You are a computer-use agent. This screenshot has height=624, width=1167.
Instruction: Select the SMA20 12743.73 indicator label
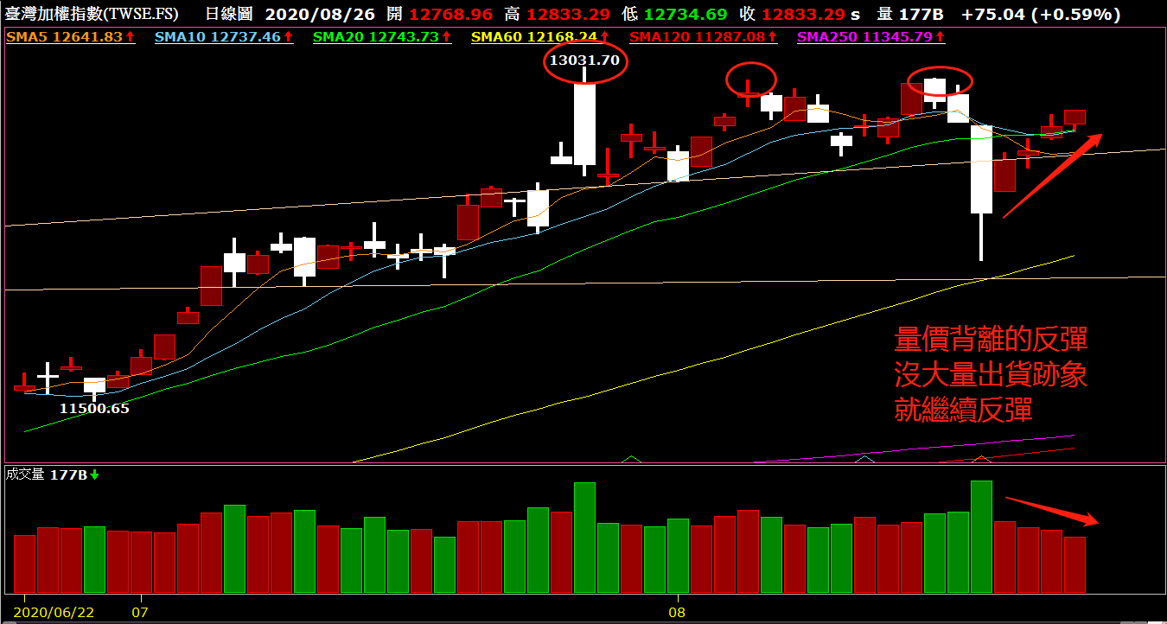[x=382, y=36]
